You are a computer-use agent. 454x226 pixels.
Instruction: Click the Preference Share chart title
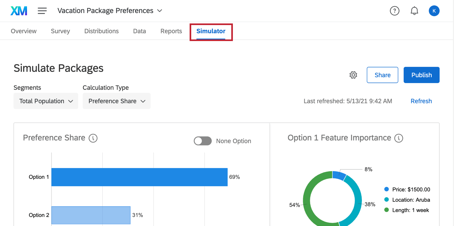[x=54, y=138]
